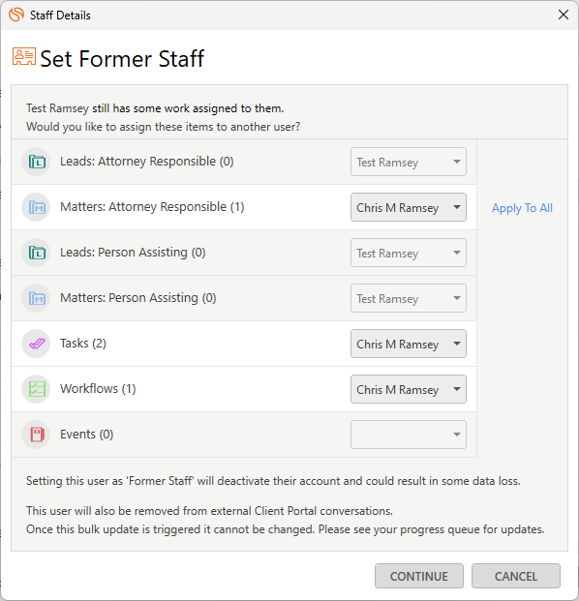Viewport: 579px width, 601px height.
Task: Open Leads Person Assisting dropdown
Action: [x=409, y=253]
